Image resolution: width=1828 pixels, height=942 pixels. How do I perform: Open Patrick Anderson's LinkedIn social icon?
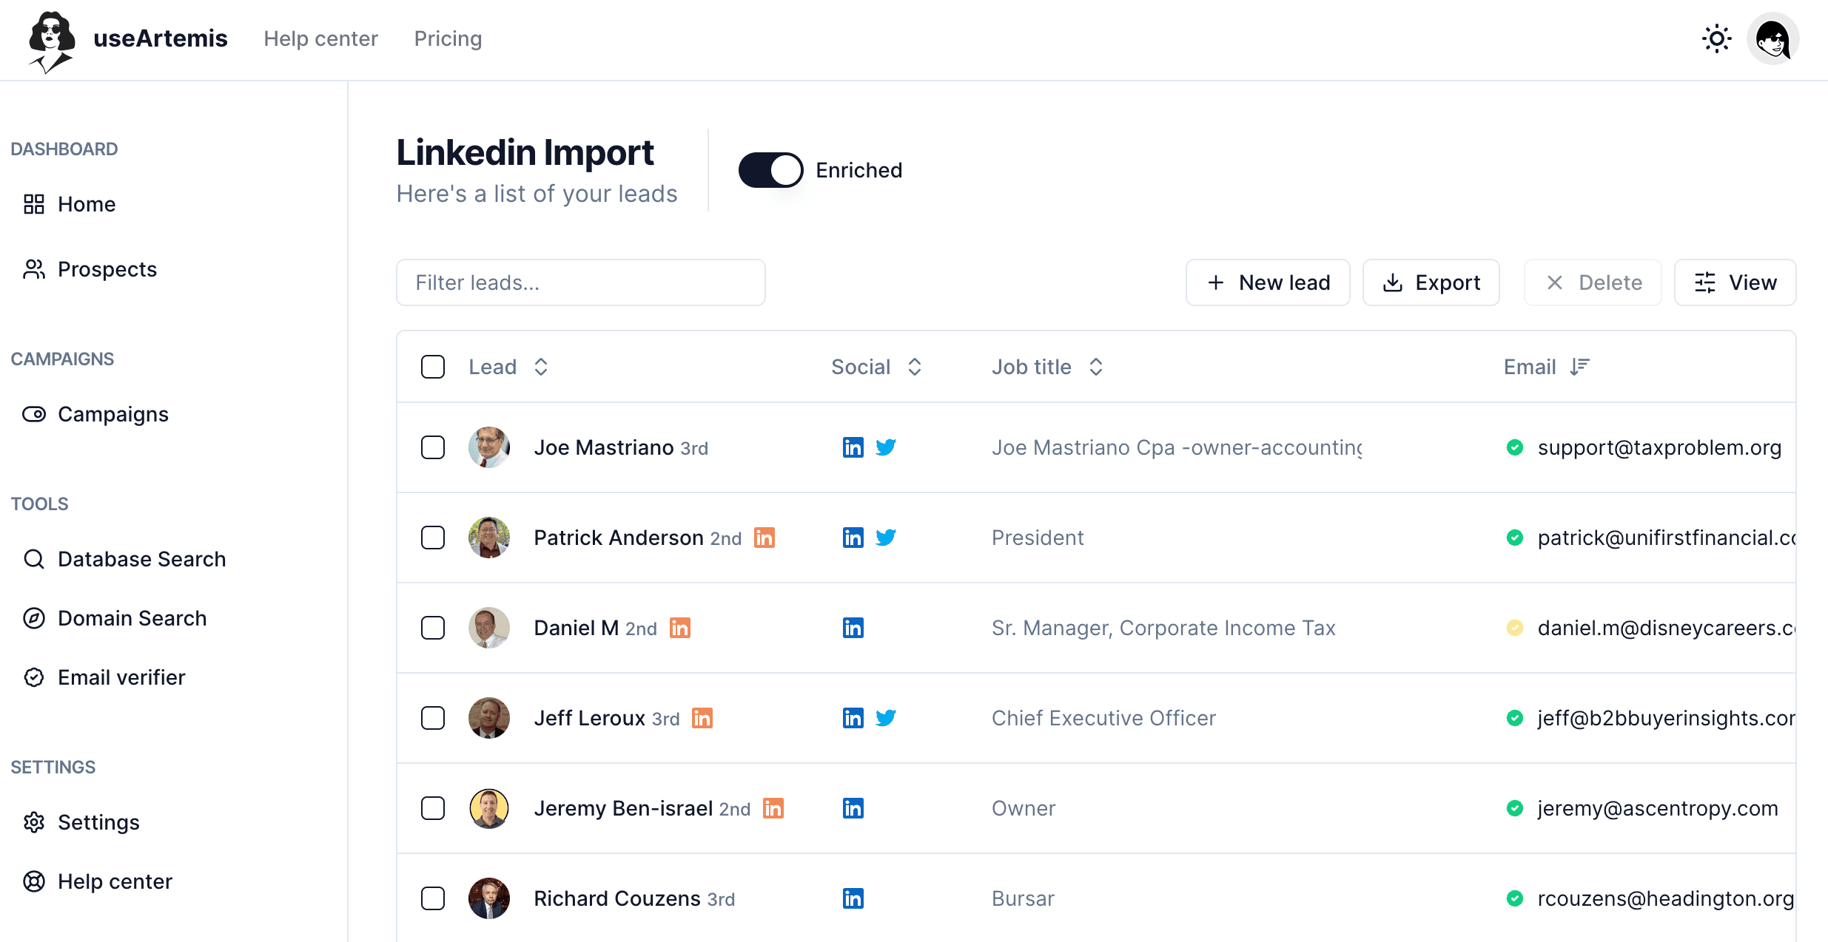[x=853, y=538]
